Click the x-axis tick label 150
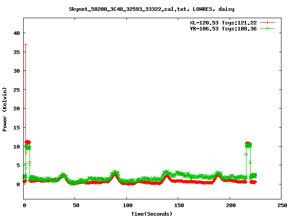 [179, 205]
